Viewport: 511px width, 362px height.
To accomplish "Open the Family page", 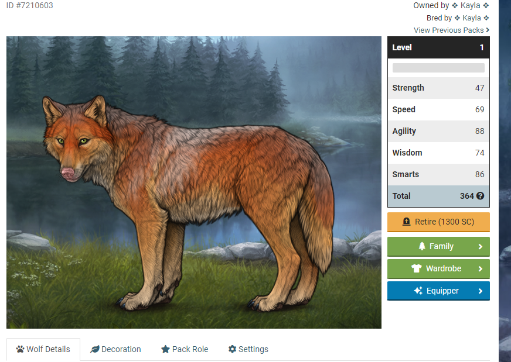I will click(438, 247).
